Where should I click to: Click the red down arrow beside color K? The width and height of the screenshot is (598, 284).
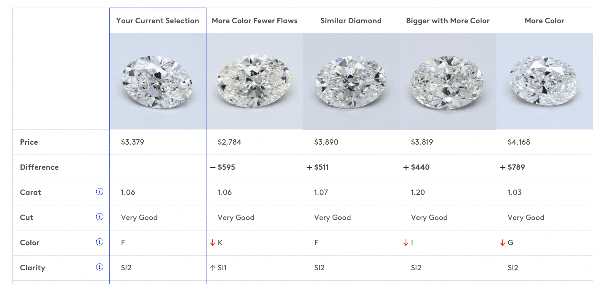[x=213, y=243]
